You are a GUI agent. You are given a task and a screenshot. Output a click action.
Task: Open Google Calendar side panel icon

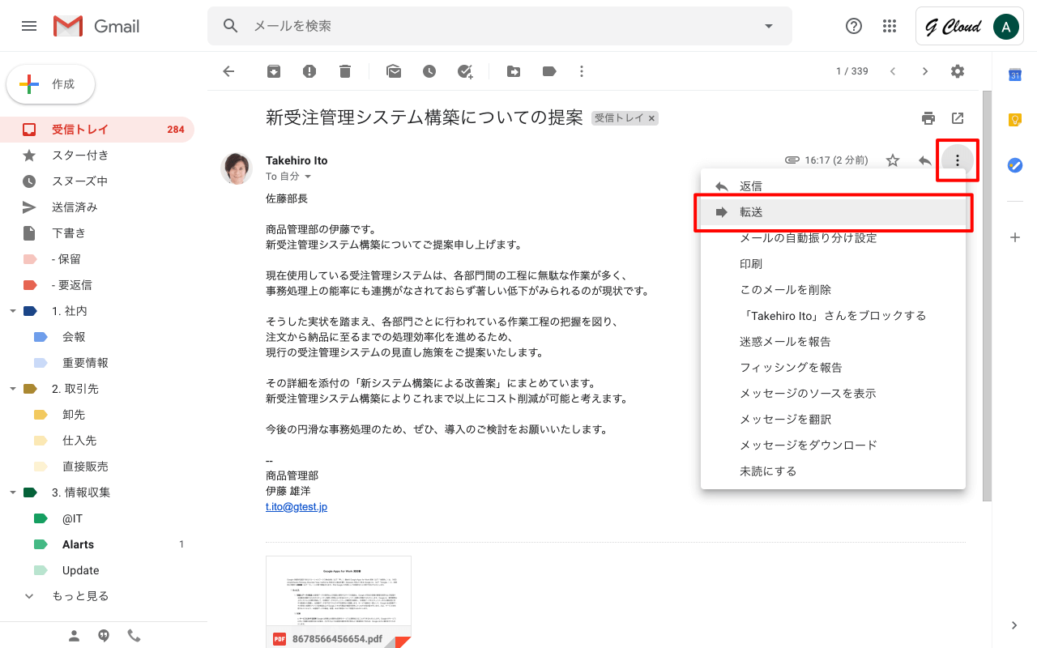[x=1014, y=75]
